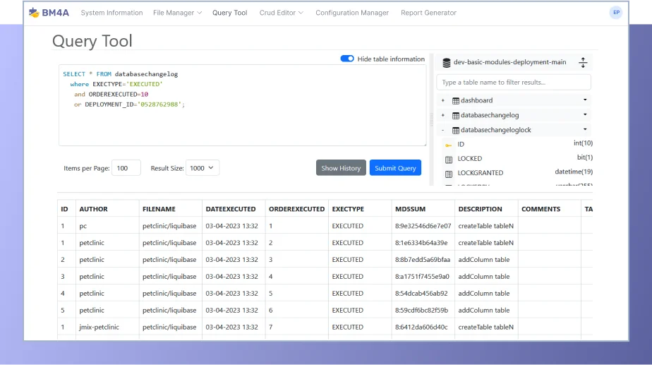652x365 pixels.
Task: Go to System Information
Action: (x=112, y=13)
